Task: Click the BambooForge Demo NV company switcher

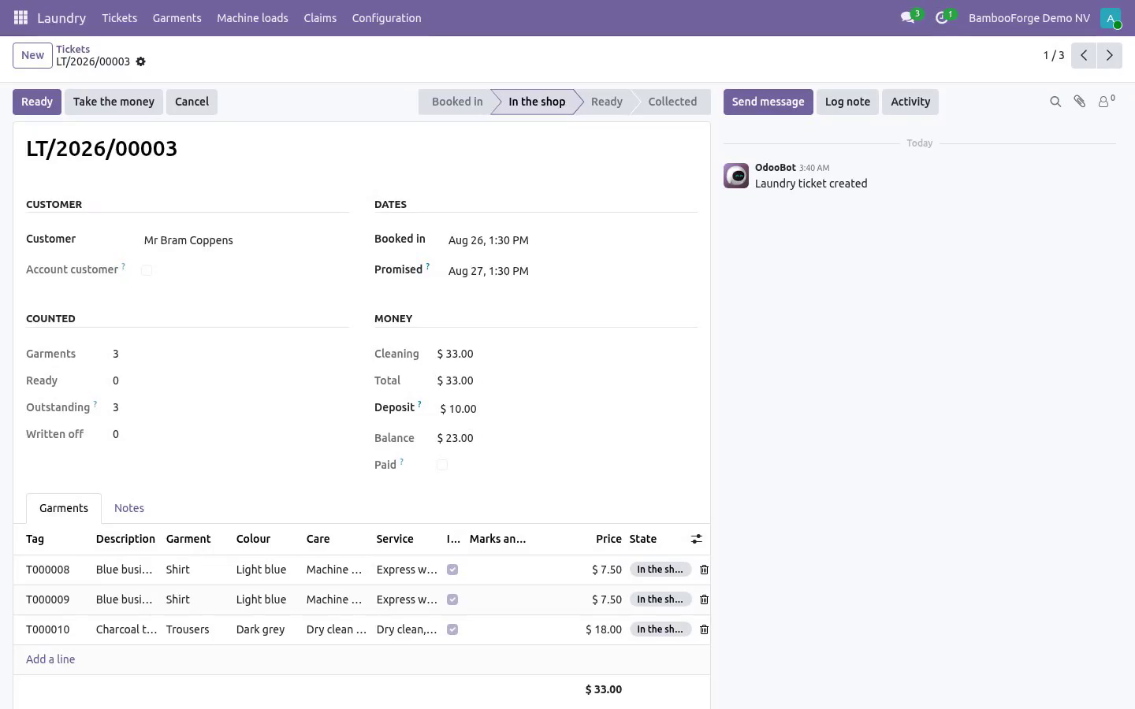Action: (1029, 17)
